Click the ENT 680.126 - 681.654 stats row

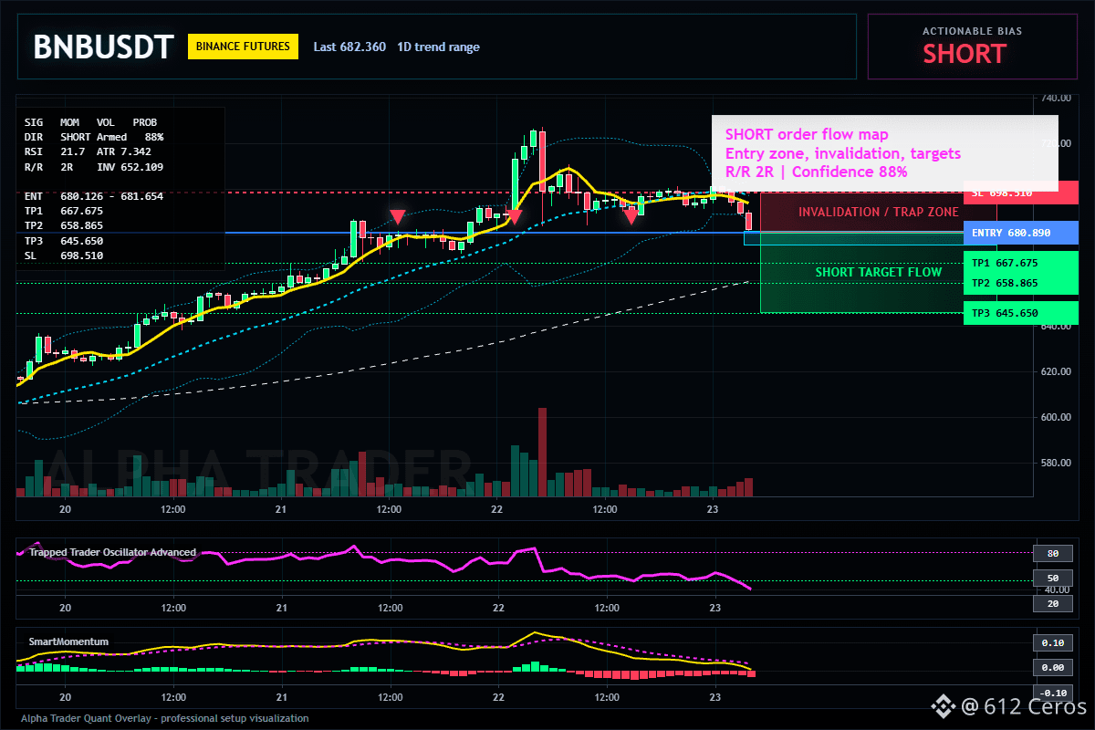(x=94, y=196)
